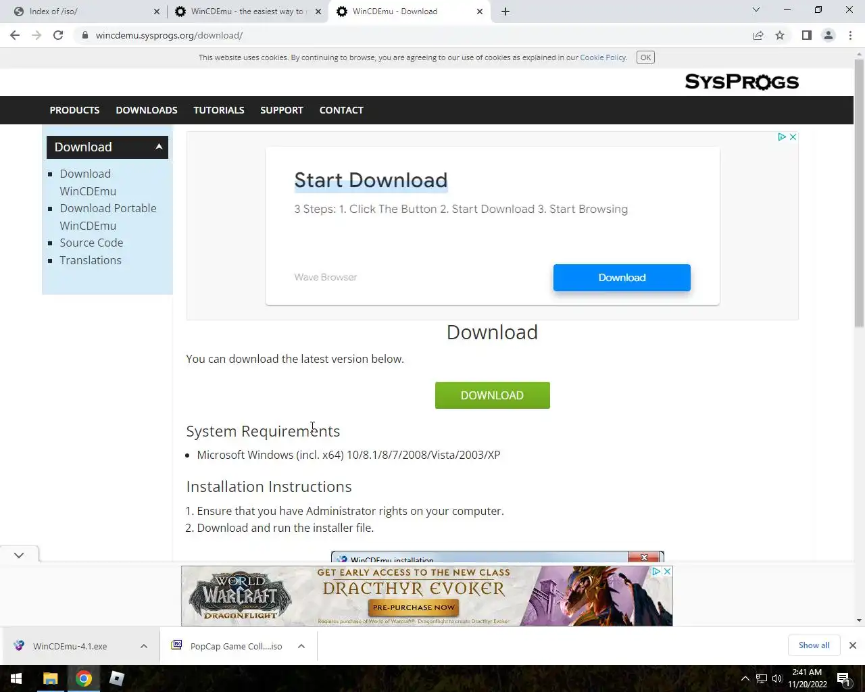
Task: Open 'Download Portable WinCDEmu' sidebar link
Action: (x=108, y=217)
